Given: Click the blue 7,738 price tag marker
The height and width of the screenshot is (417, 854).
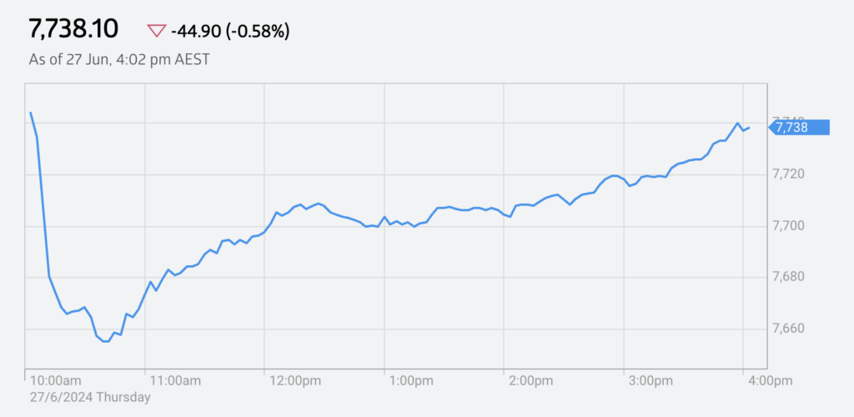Looking at the screenshot, I should point(798,128).
